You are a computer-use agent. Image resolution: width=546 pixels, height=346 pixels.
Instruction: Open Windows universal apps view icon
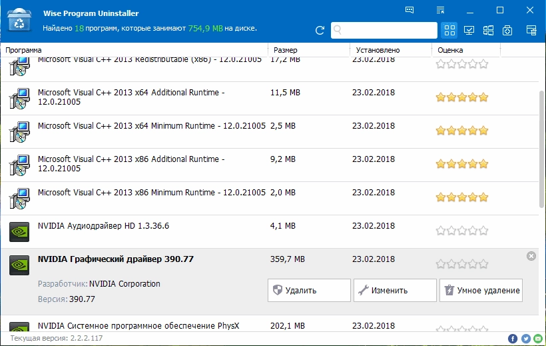[x=488, y=31]
